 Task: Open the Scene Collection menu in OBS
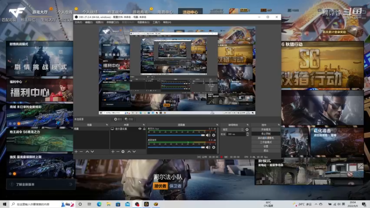143,22
